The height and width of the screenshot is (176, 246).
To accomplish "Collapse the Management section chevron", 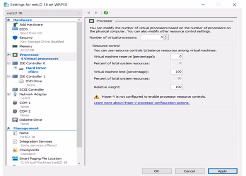I will 9,128.
